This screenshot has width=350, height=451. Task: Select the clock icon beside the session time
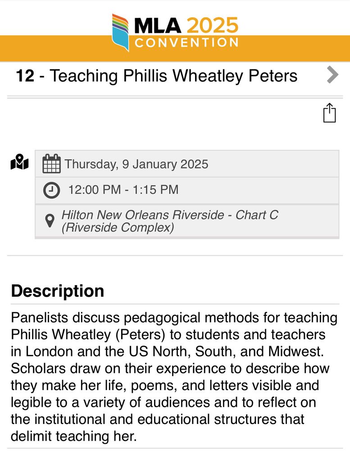click(51, 189)
